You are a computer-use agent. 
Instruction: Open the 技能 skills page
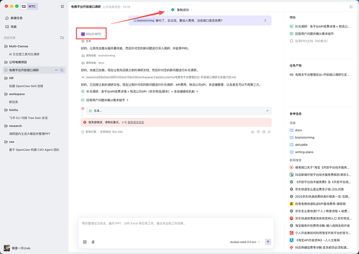(11, 26)
